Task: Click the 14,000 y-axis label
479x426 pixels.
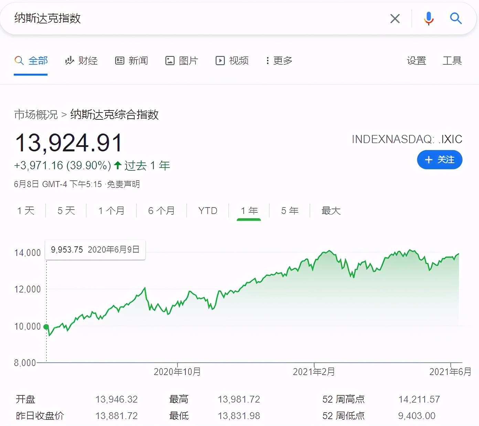Action: coord(28,253)
